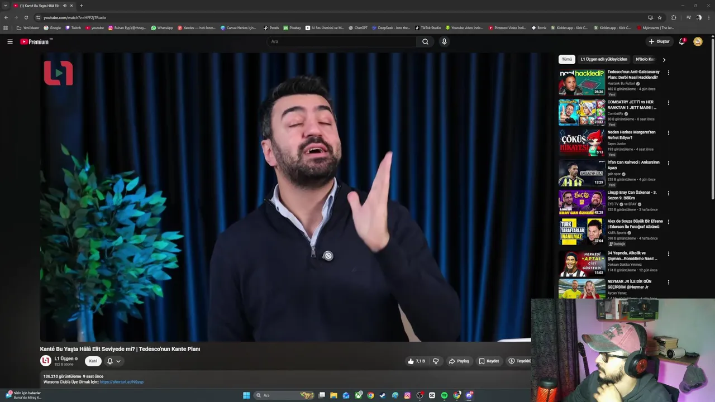Focus the YouTube Ara search field

(342, 41)
